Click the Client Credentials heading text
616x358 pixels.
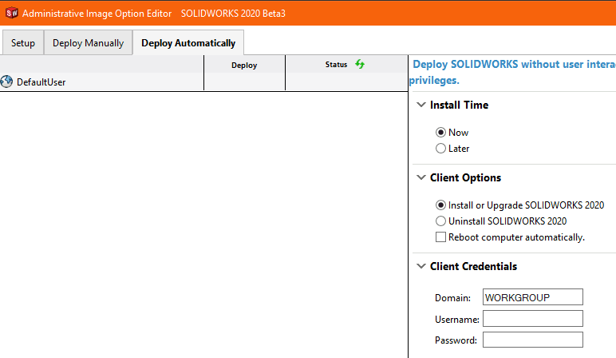point(473,266)
